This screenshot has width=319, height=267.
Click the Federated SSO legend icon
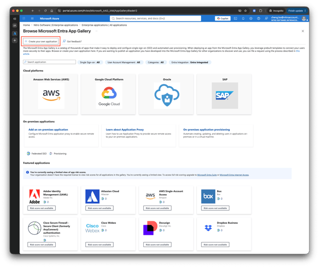[28, 154]
